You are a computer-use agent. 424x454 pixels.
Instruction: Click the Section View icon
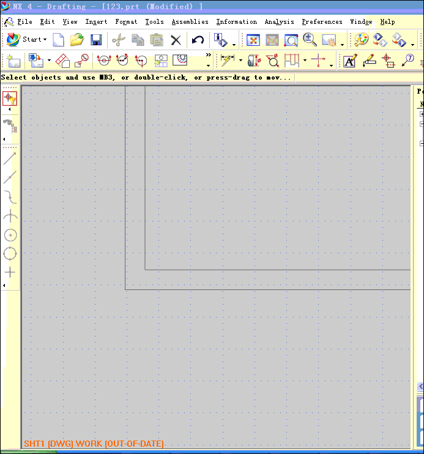(103, 61)
